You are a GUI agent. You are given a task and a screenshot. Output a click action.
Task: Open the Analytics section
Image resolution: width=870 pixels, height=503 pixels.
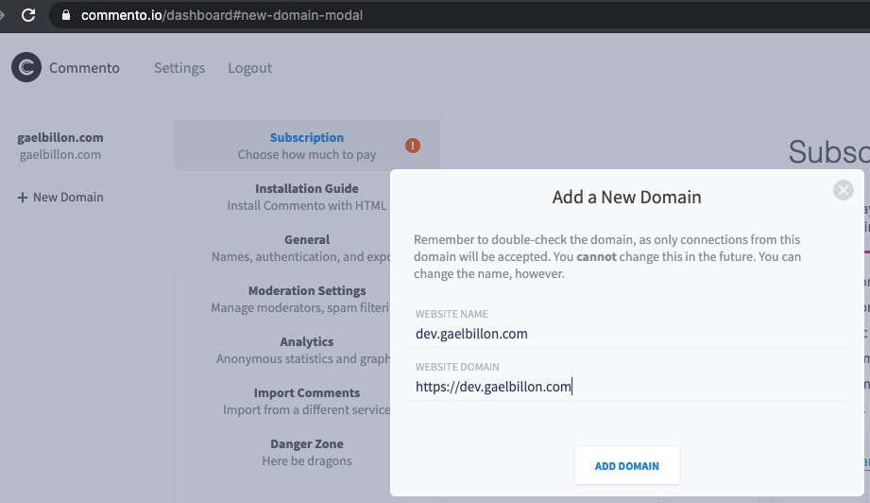(x=307, y=350)
